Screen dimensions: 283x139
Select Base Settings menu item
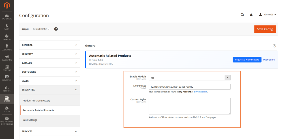tap(30, 120)
